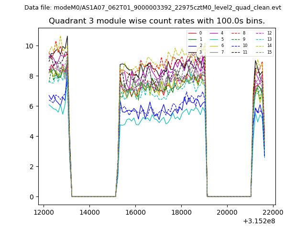
Task: Select the yellow dashed legend entry 14
Action: (x=260, y=46)
